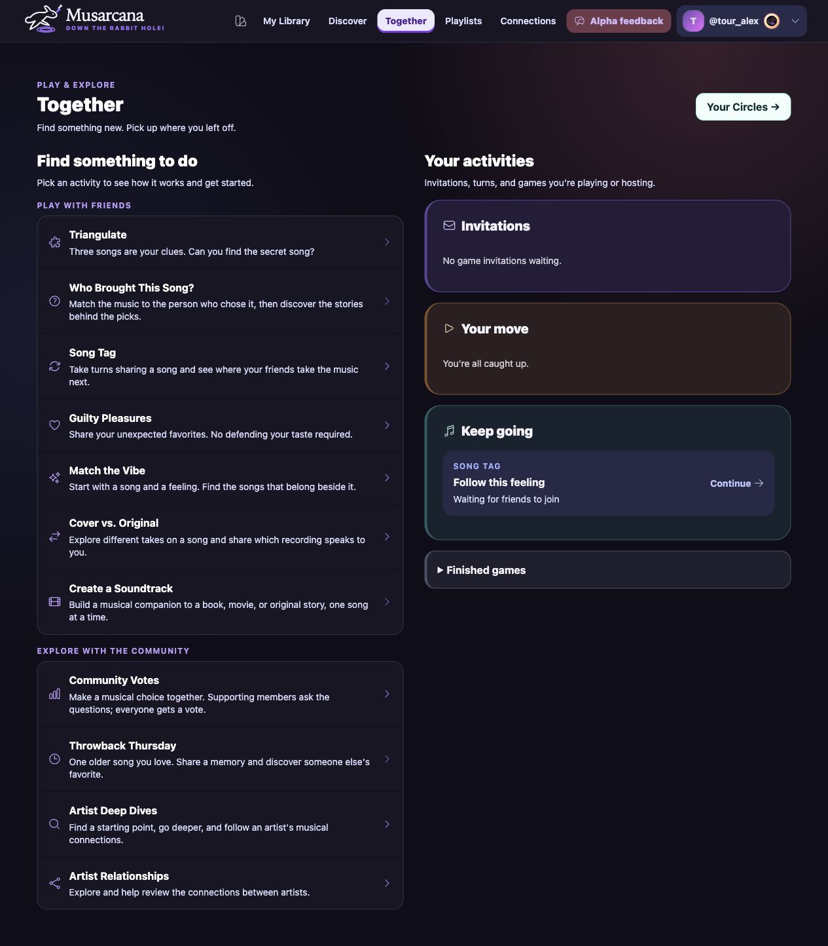The image size is (828, 946).
Task: Switch to the Discover tab
Action: click(348, 21)
